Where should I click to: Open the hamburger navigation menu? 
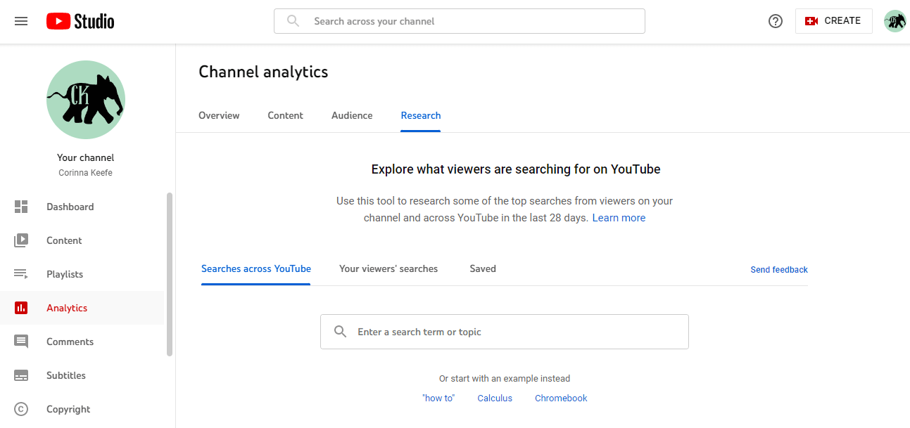pos(21,21)
